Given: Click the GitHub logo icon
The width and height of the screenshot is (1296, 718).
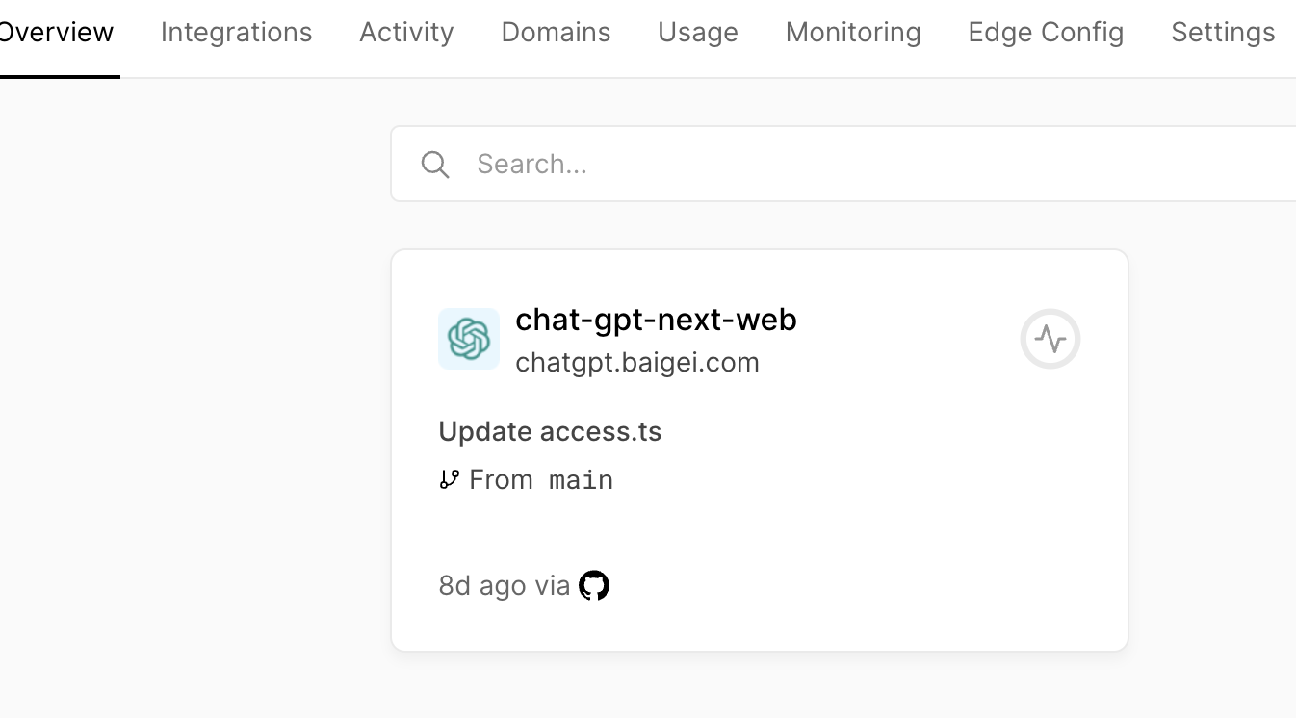Looking at the screenshot, I should (594, 585).
